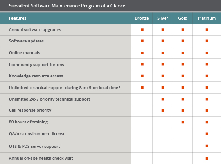The image size is (221, 164).
Task: Click Gold marker for 80 hours of training
Action: (x=183, y=122)
